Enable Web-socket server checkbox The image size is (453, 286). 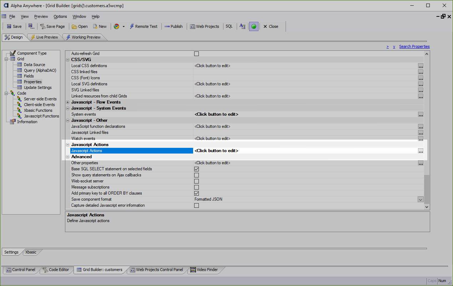(196, 181)
